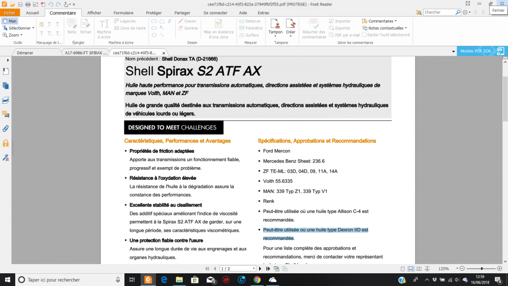Click the Windows Start button
The width and height of the screenshot is (508, 286).
pyautogui.click(x=8, y=279)
